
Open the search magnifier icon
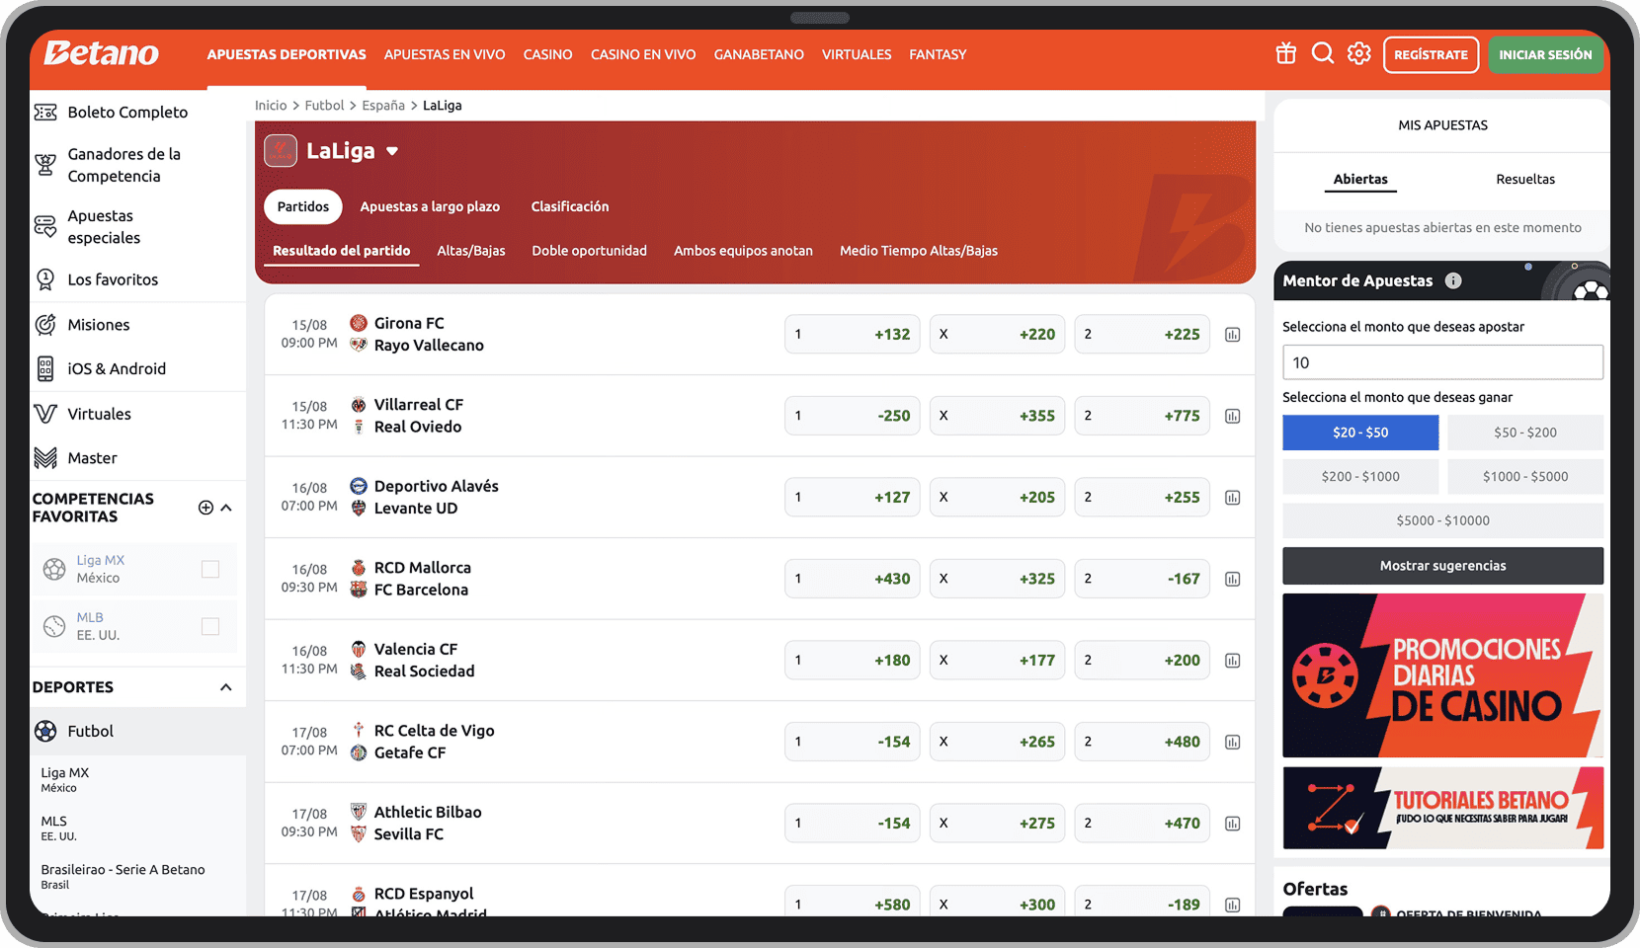(1323, 53)
